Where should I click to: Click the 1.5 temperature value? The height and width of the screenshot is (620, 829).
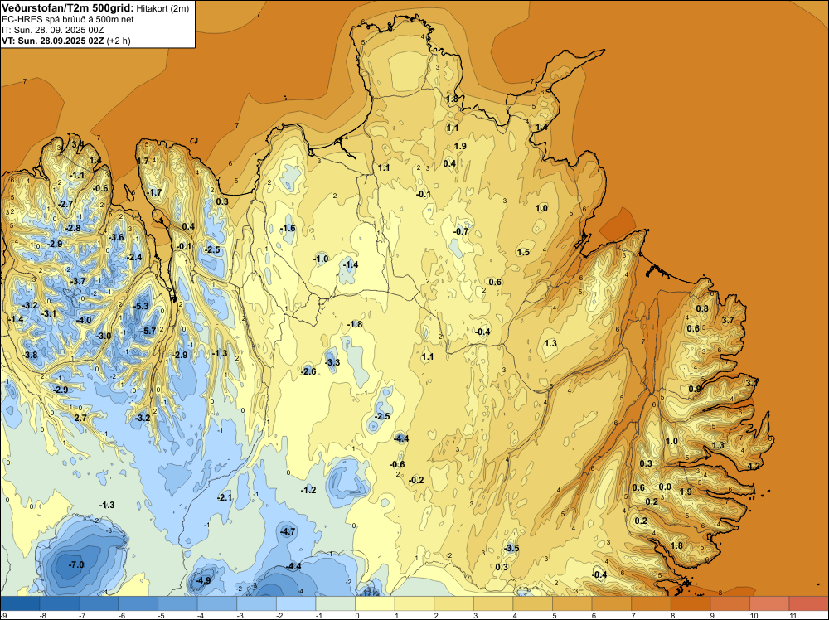(523, 252)
